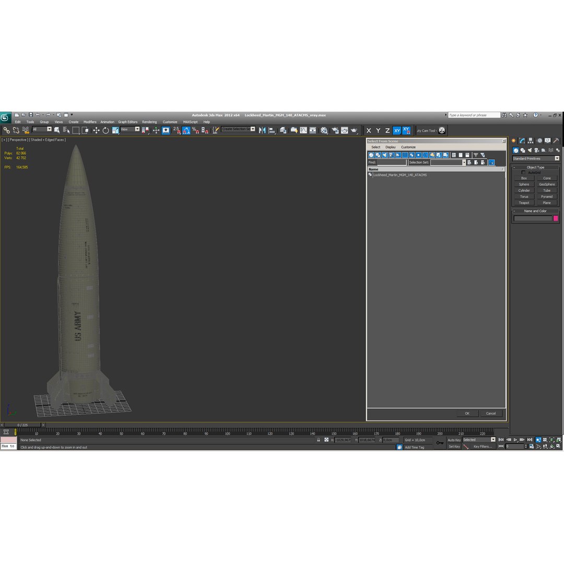The width and height of the screenshot is (564, 564).
Task: Open the Standard Primitives dropdown
Action: tap(536, 158)
